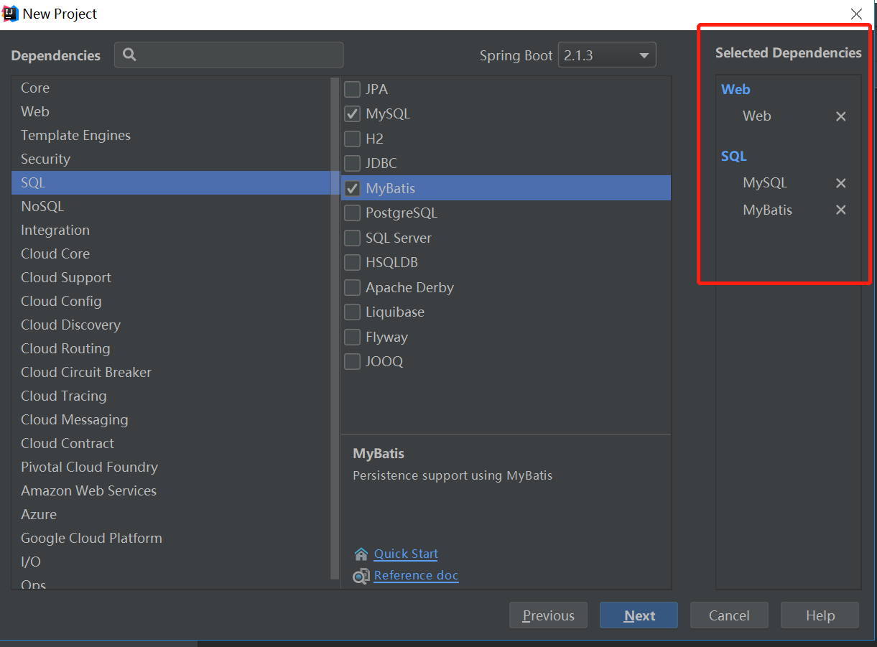Image resolution: width=877 pixels, height=647 pixels.
Task: Check the JDBC dependency
Action: (x=353, y=163)
